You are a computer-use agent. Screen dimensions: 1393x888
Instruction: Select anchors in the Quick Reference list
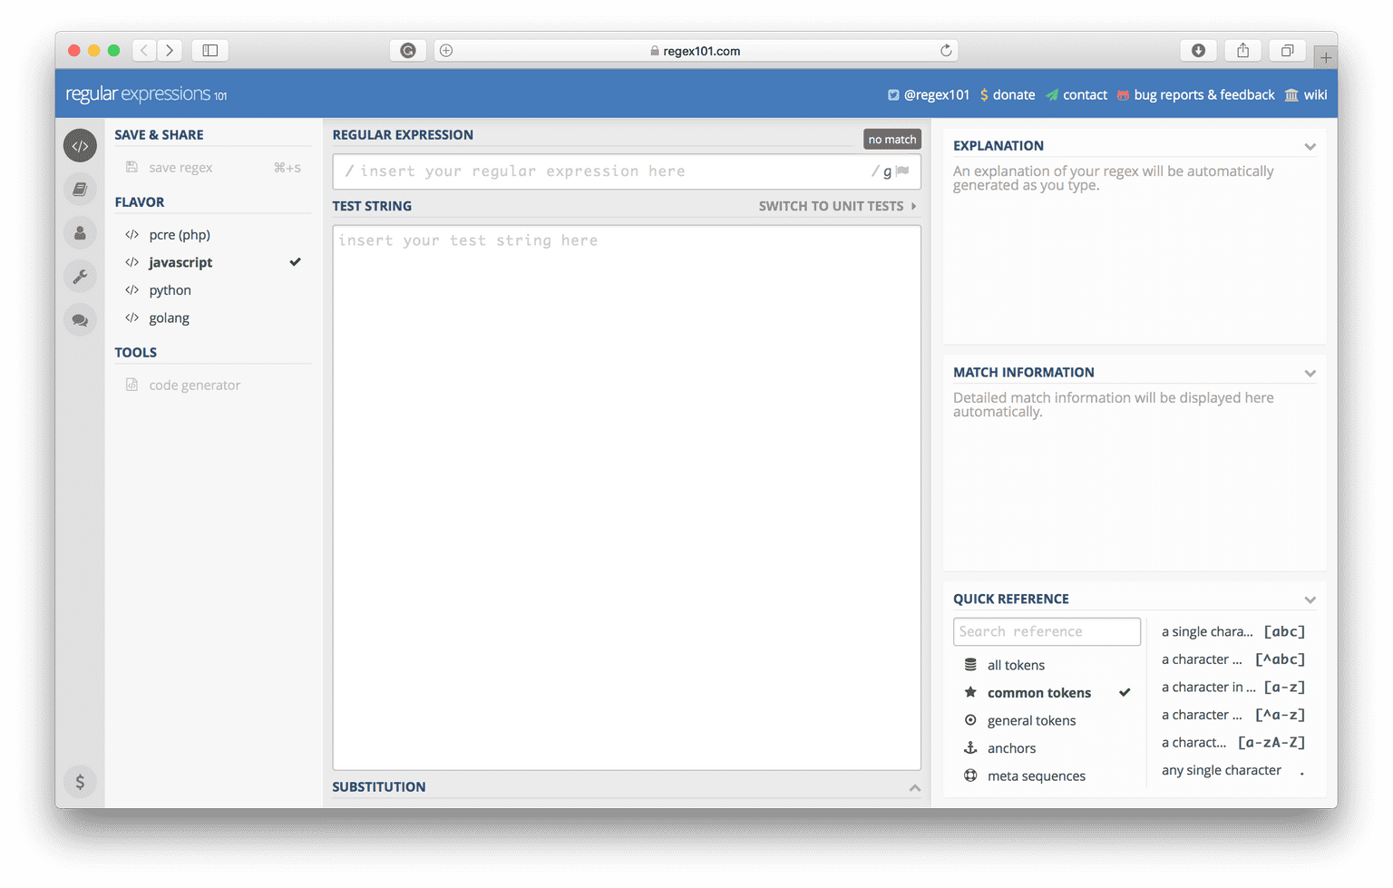pyautogui.click(x=1011, y=747)
